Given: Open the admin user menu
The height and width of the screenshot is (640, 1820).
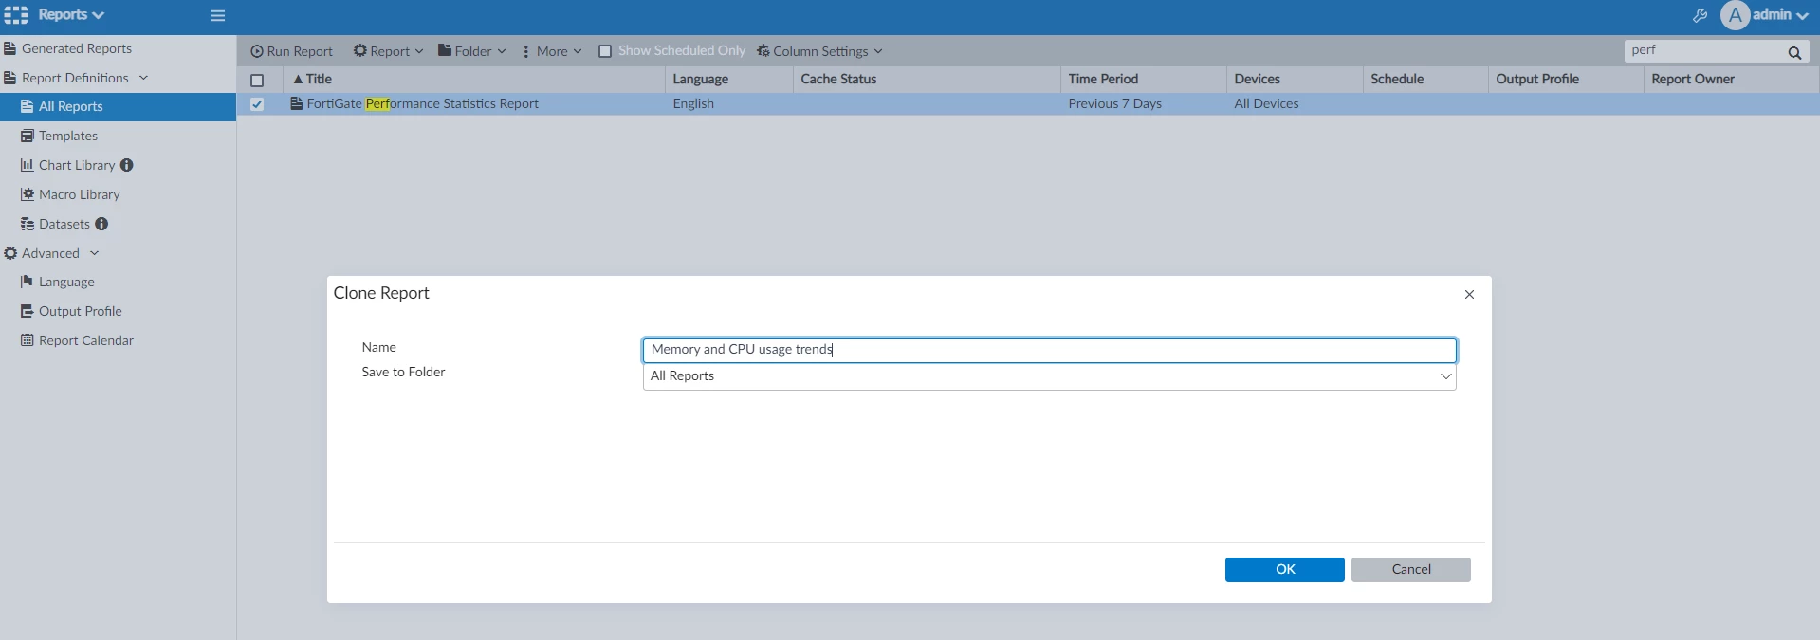Looking at the screenshot, I should click(1779, 15).
